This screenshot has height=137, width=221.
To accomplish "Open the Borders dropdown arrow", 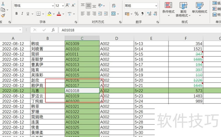I will (43, 14).
